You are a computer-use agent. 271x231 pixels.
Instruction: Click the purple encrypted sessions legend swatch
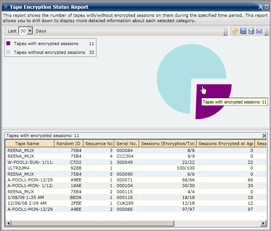[9, 44]
